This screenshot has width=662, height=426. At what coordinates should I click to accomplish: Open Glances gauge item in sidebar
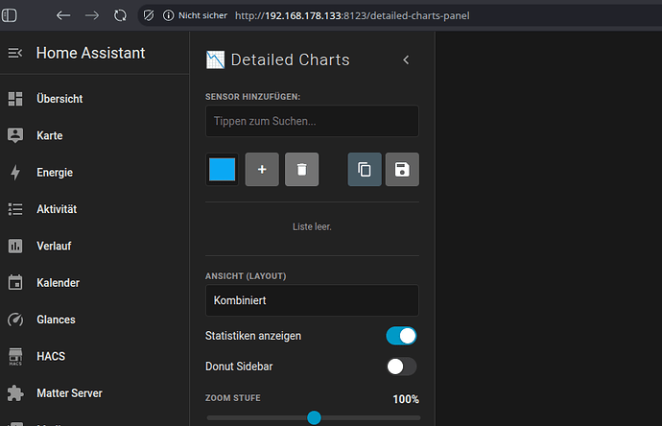[x=56, y=319]
